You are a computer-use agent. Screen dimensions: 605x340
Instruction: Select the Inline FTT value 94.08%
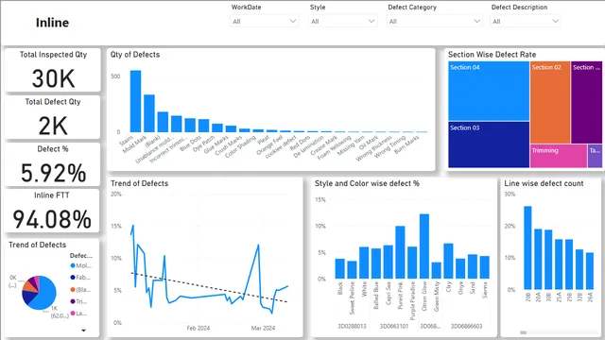[52, 219]
